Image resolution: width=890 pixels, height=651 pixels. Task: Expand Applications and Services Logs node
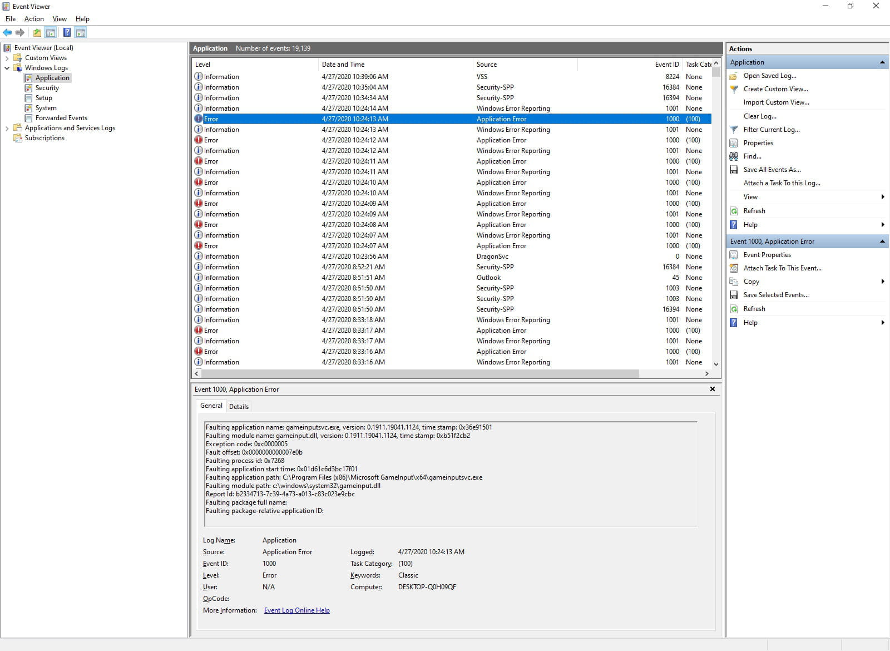(7, 128)
